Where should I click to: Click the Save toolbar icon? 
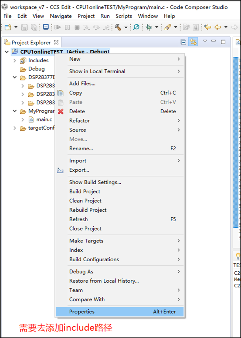[x=24, y=27]
